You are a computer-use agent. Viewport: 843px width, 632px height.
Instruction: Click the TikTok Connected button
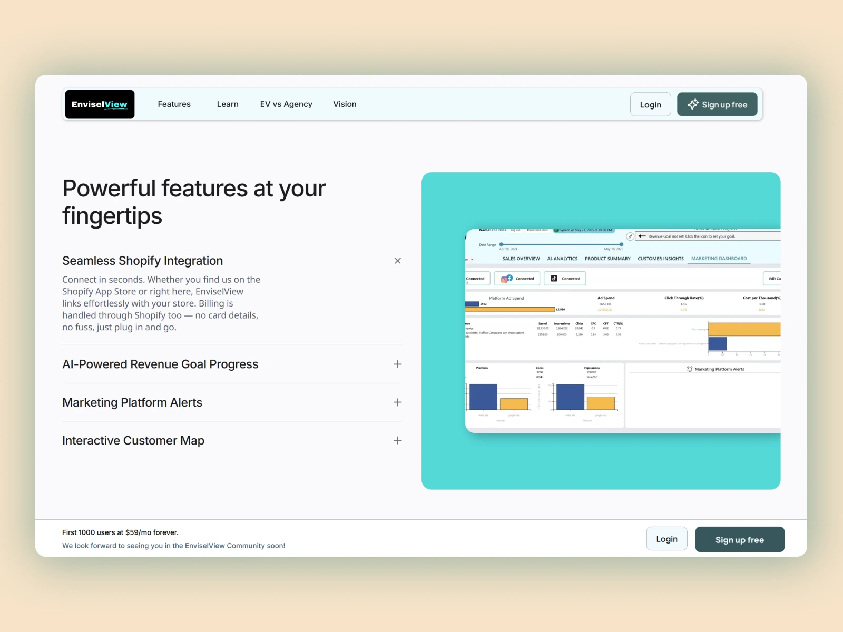pos(565,279)
